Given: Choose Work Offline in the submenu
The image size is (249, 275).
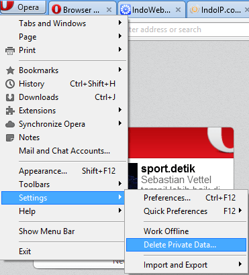Looking at the screenshot, I should [x=186, y=231].
